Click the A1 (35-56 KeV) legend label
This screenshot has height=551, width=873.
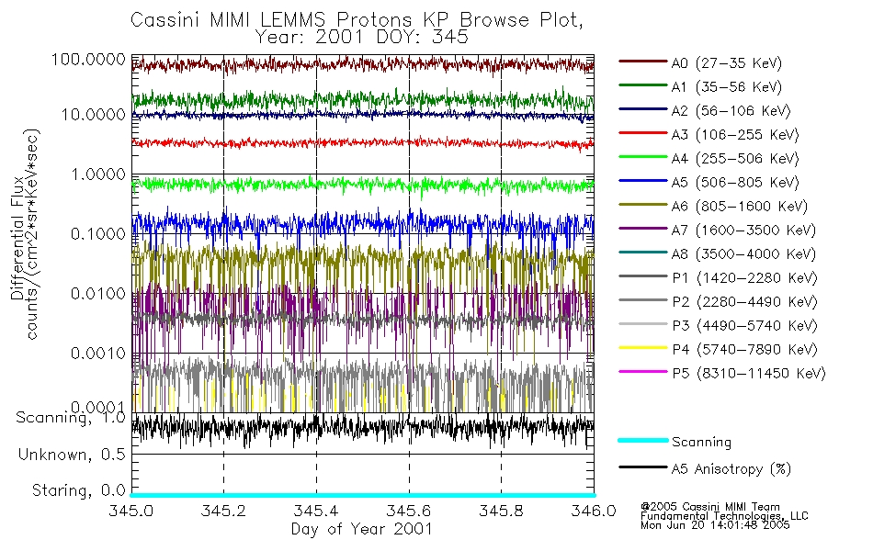point(726,87)
